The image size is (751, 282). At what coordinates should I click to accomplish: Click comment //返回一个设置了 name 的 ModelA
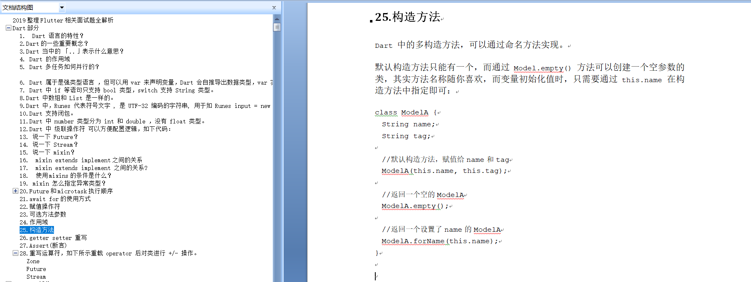[x=441, y=229]
